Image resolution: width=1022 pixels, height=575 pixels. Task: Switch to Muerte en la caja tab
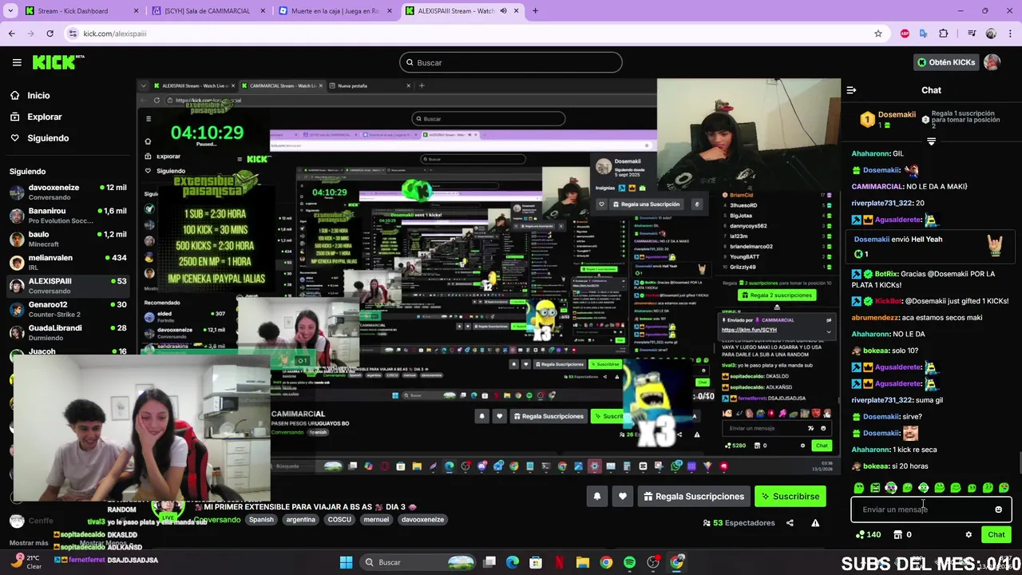[334, 11]
